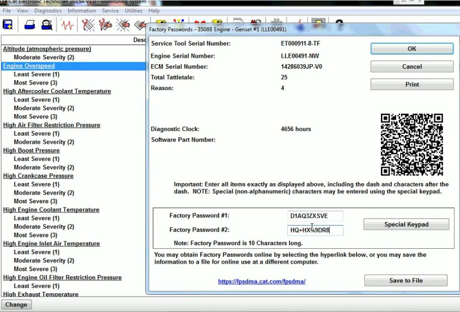Screen dimensions: 460x312
Task: Open Active Event Codes toolbar icon
Action: click(x=123, y=25)
